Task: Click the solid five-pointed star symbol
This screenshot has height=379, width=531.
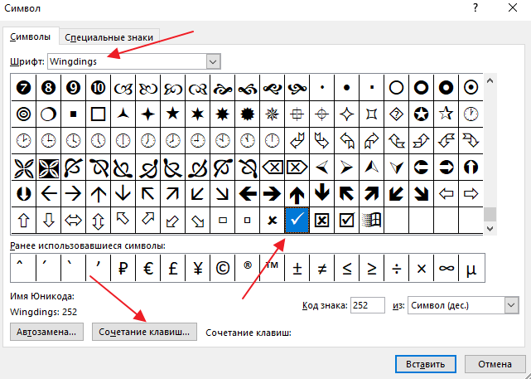Action: [x=172, y=114]
